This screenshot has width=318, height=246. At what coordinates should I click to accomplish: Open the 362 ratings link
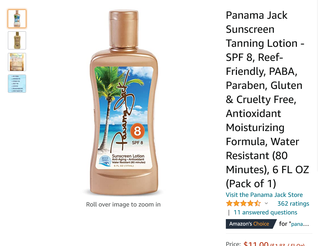[293, 203]
